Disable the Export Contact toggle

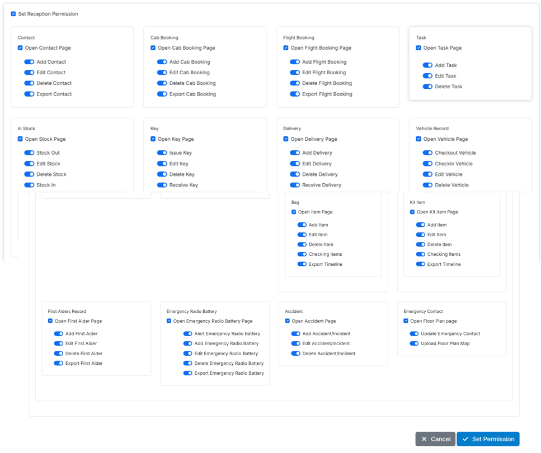(x=29, y=94)
